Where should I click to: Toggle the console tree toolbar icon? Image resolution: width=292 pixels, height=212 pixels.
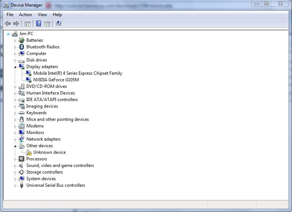click(x=28, y=24)
